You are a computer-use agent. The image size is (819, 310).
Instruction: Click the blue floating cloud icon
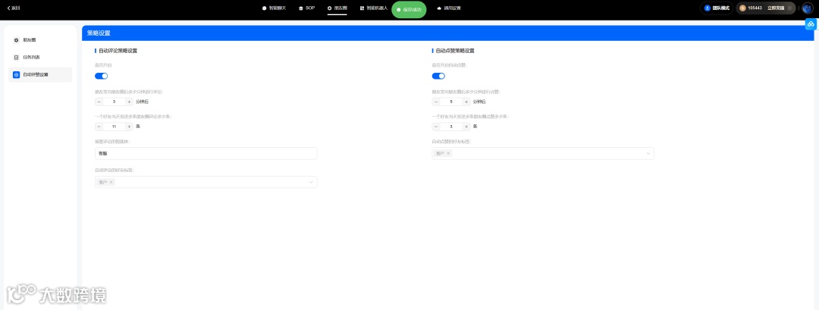pos(811,24)
